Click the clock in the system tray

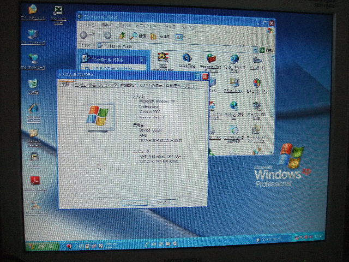(318, 236)
